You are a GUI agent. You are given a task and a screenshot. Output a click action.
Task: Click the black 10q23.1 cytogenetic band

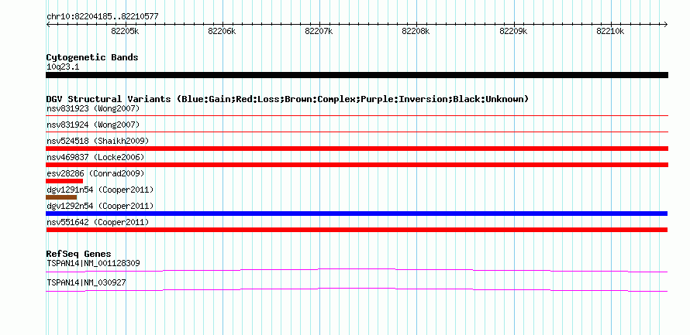[357, 75]
